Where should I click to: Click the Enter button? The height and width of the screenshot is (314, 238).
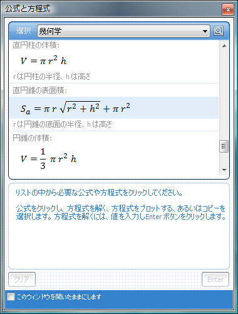pos(215,279)
